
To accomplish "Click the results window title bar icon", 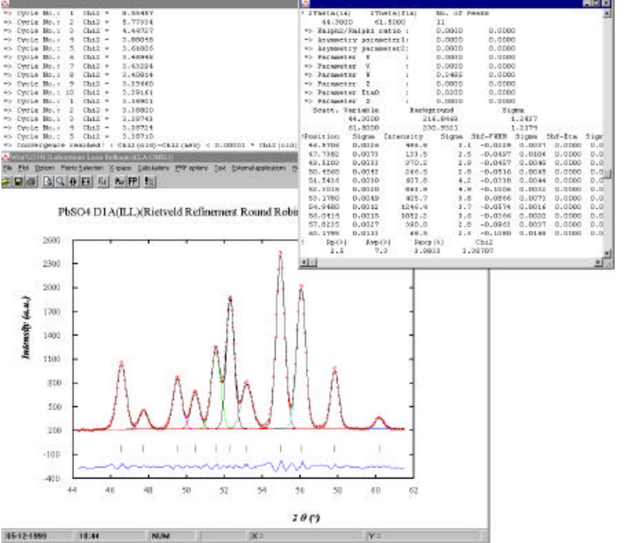I will pyautogui.click(x=306, y=4).
